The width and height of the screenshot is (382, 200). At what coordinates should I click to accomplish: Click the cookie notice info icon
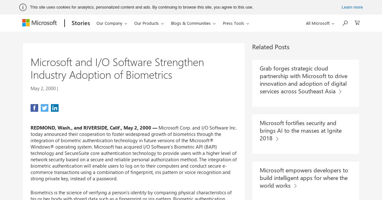23,7
